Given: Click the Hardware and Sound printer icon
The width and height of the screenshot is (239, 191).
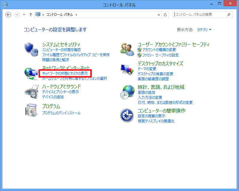Looking at the screenshot, I should pyautogui.click(x=31, y=92).
